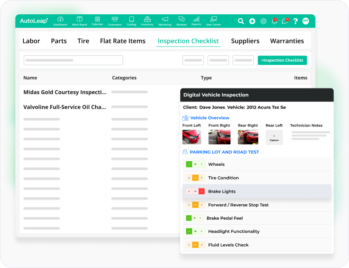Click red fail button on Brake Lights
The width and height of the screenshot is (349, 268).
click(201, 191)
